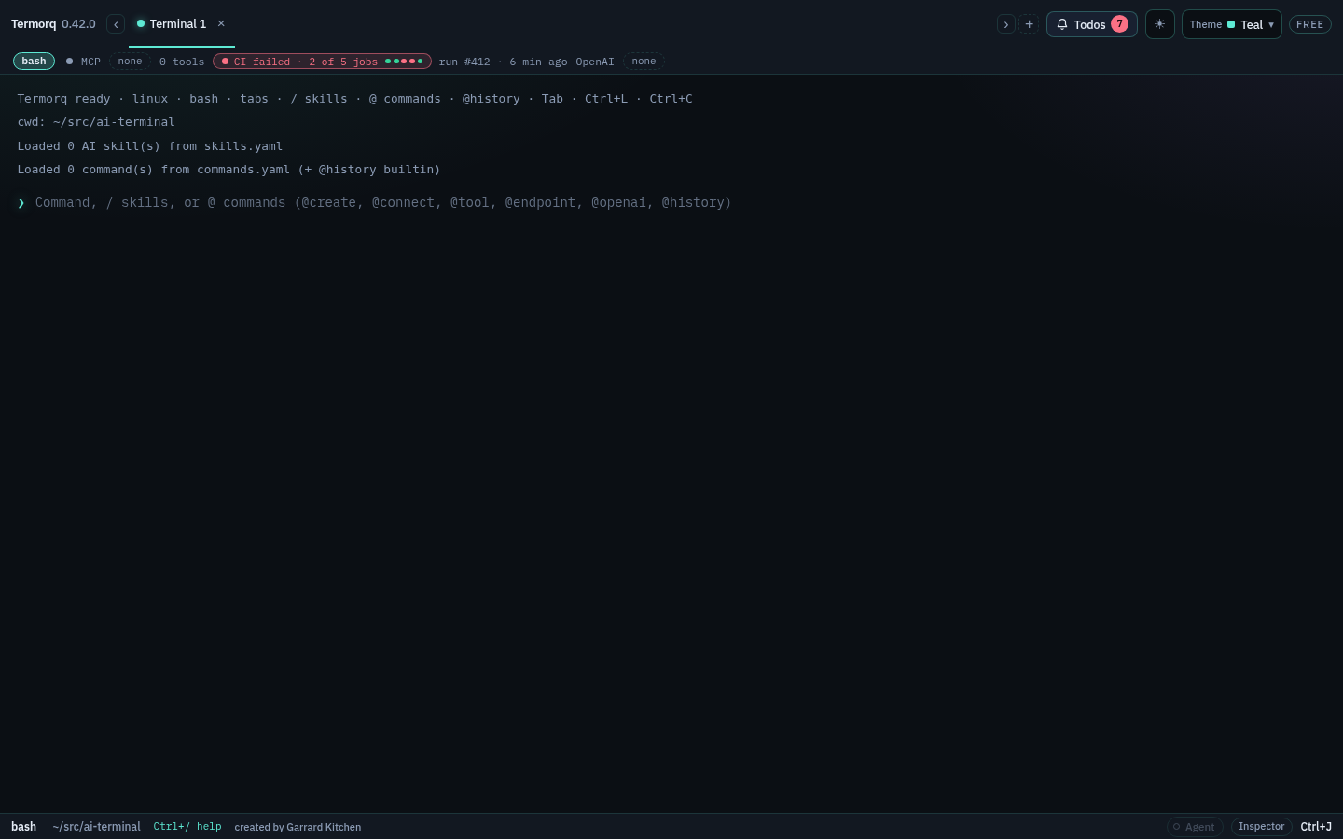Click the 'Termorq ready' banner line
The image size is (1343, 839).
click(x=354, y=99)
